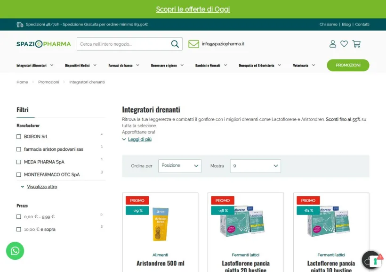Open Aristondren 500 ml product title
The height and width of the screenshot is (272, 386).
160,264
